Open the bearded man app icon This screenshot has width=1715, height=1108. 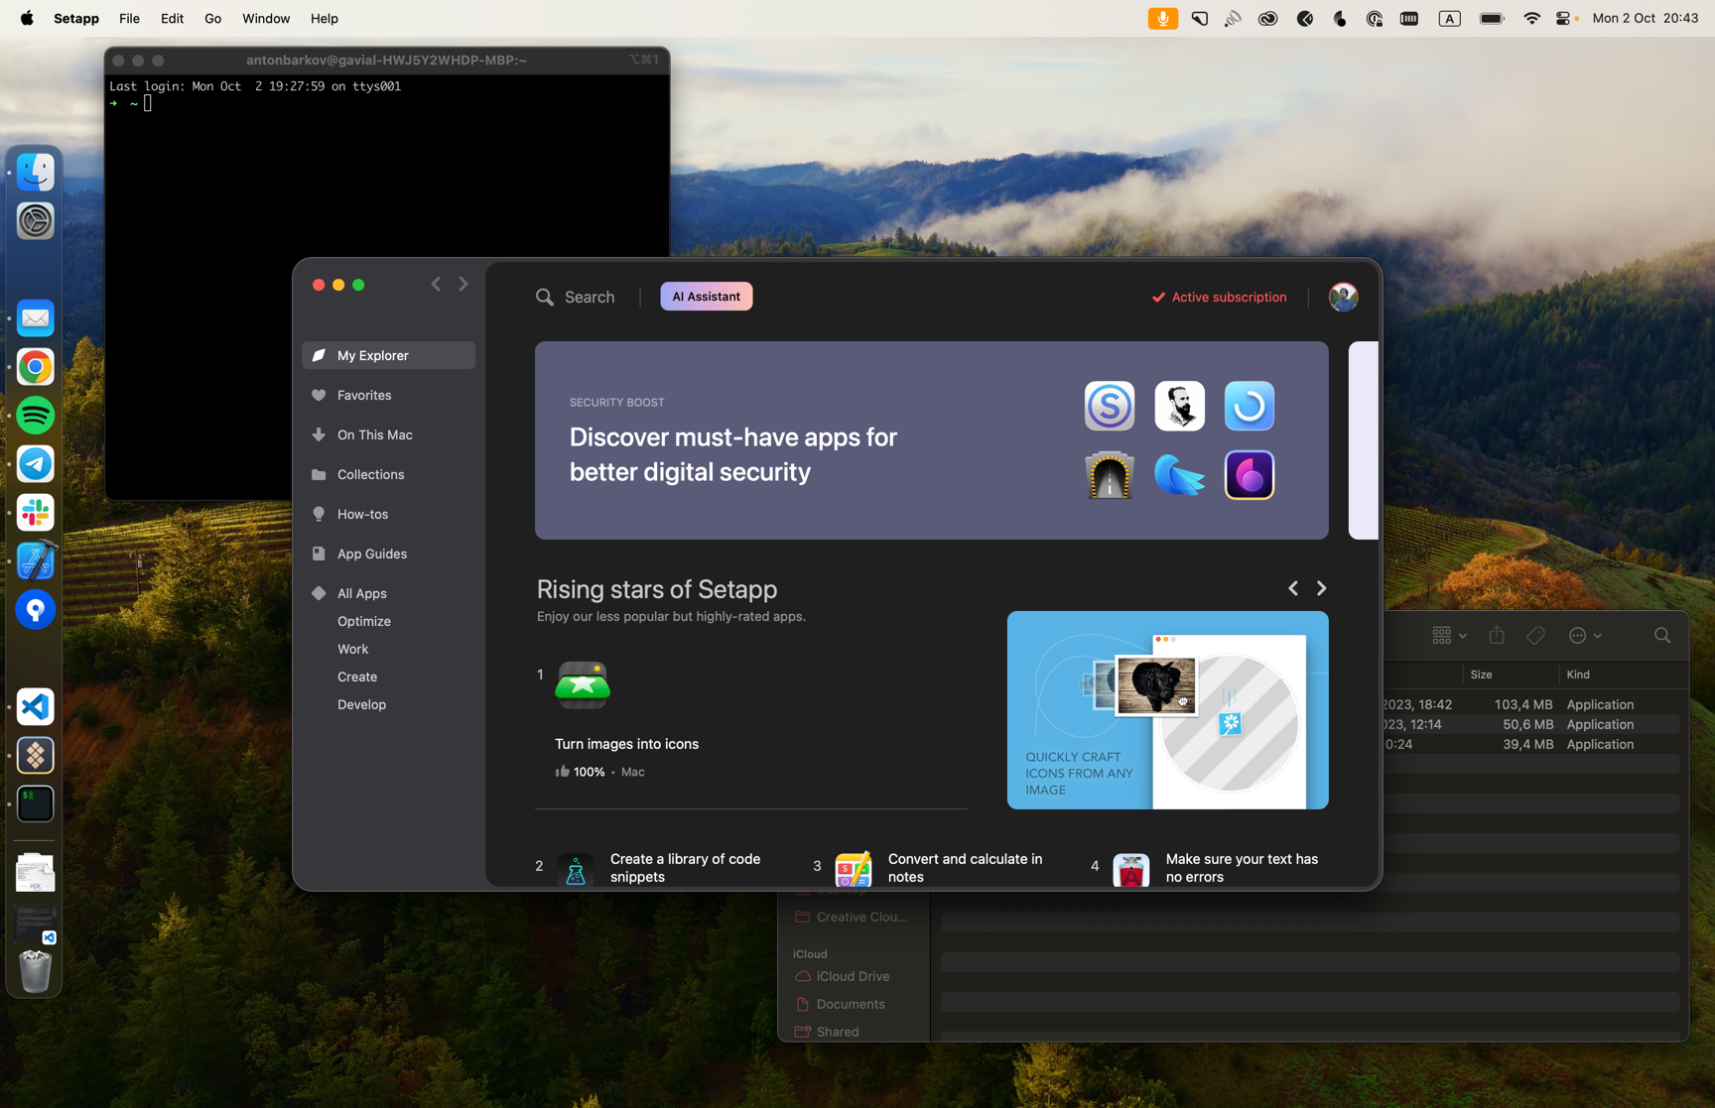[1179, 406]
